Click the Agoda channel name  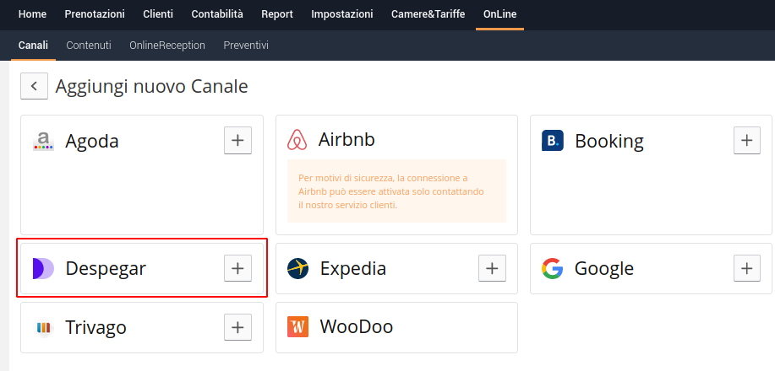coord(92,142)
